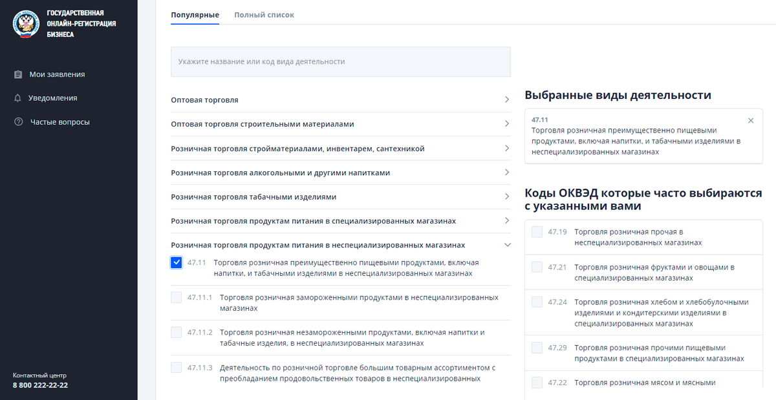Switch to the Полный список tab
This screenshot has width=776, height=400.
(264, 15)
